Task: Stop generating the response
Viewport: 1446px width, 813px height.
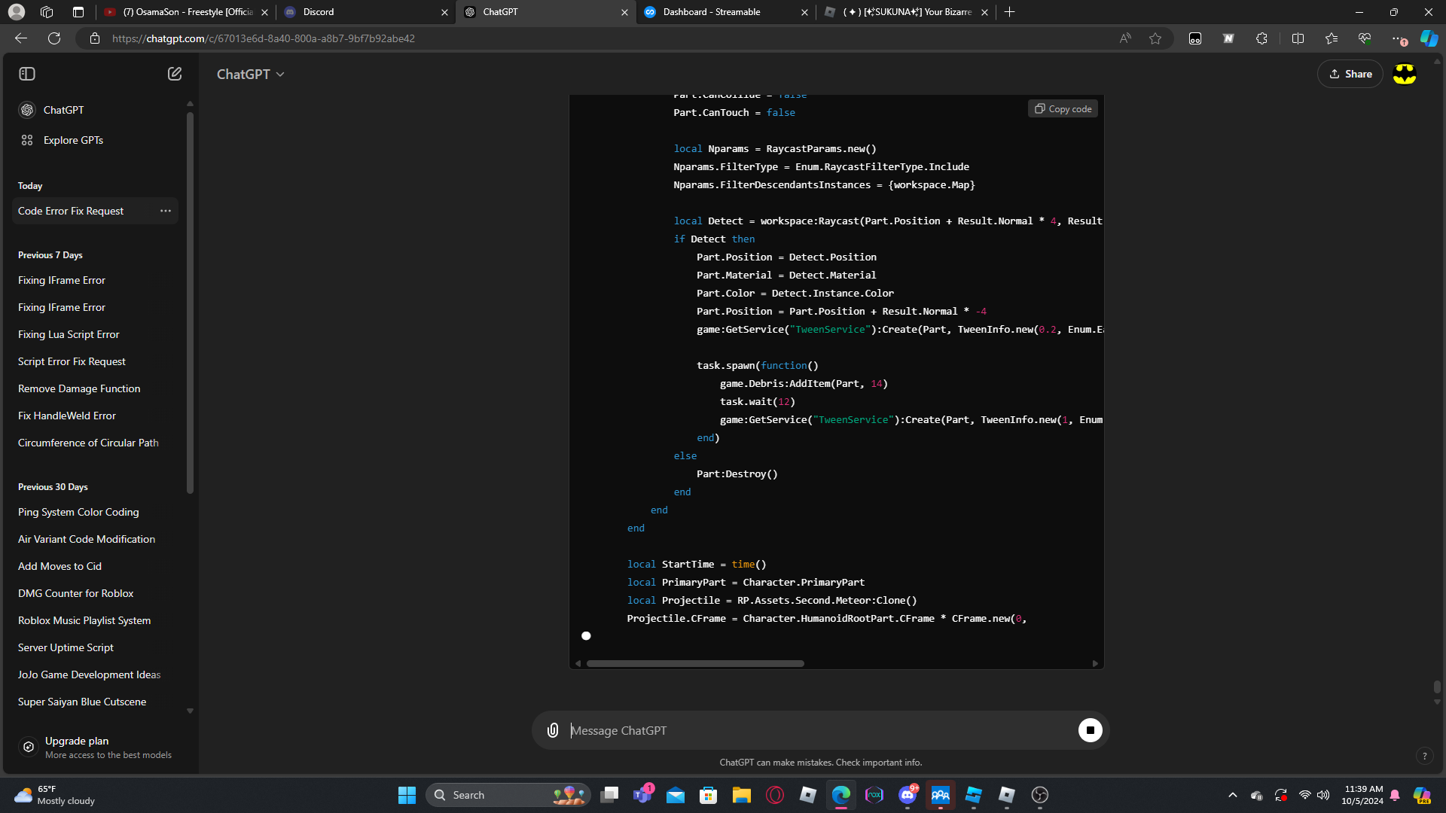Action: 1090,730
